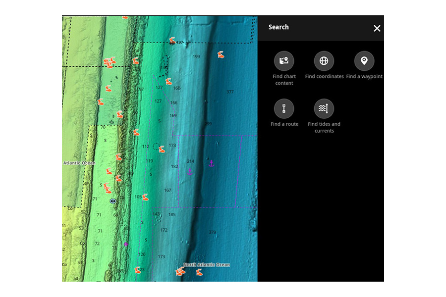Open the Find chart content search
Image resolution: width=446 pixels, height=297 pixels.
(284, 61)
